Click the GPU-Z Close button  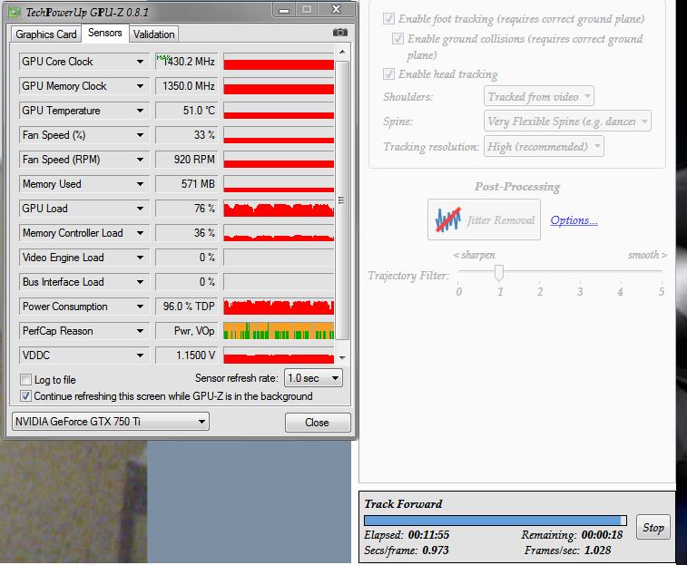318,423
